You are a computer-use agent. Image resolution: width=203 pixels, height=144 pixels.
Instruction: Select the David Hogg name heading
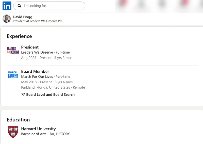23,17
